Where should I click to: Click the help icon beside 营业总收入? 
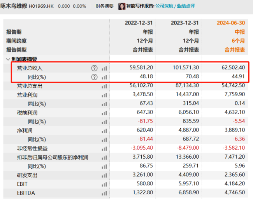point(94,68)
